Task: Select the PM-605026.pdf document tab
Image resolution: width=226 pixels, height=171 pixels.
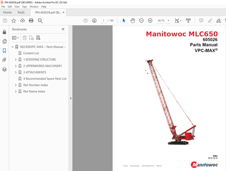Action: [x=48, y=12]
